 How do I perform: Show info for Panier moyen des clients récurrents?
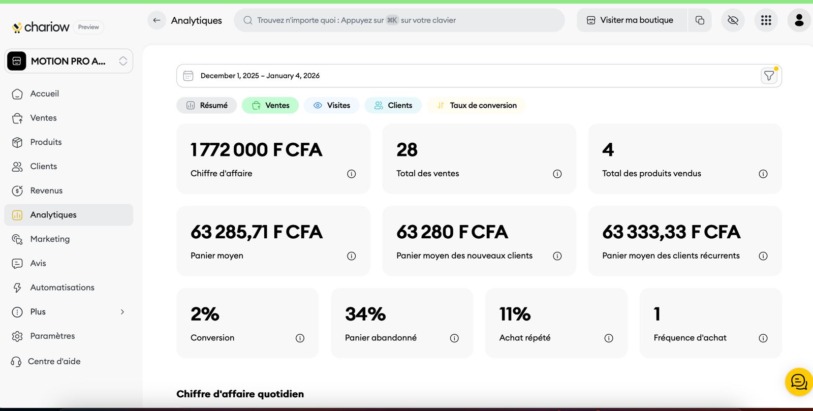click(x=763, y=256)
